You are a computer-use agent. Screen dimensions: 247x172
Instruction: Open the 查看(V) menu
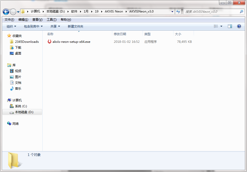tap(37, 20)
